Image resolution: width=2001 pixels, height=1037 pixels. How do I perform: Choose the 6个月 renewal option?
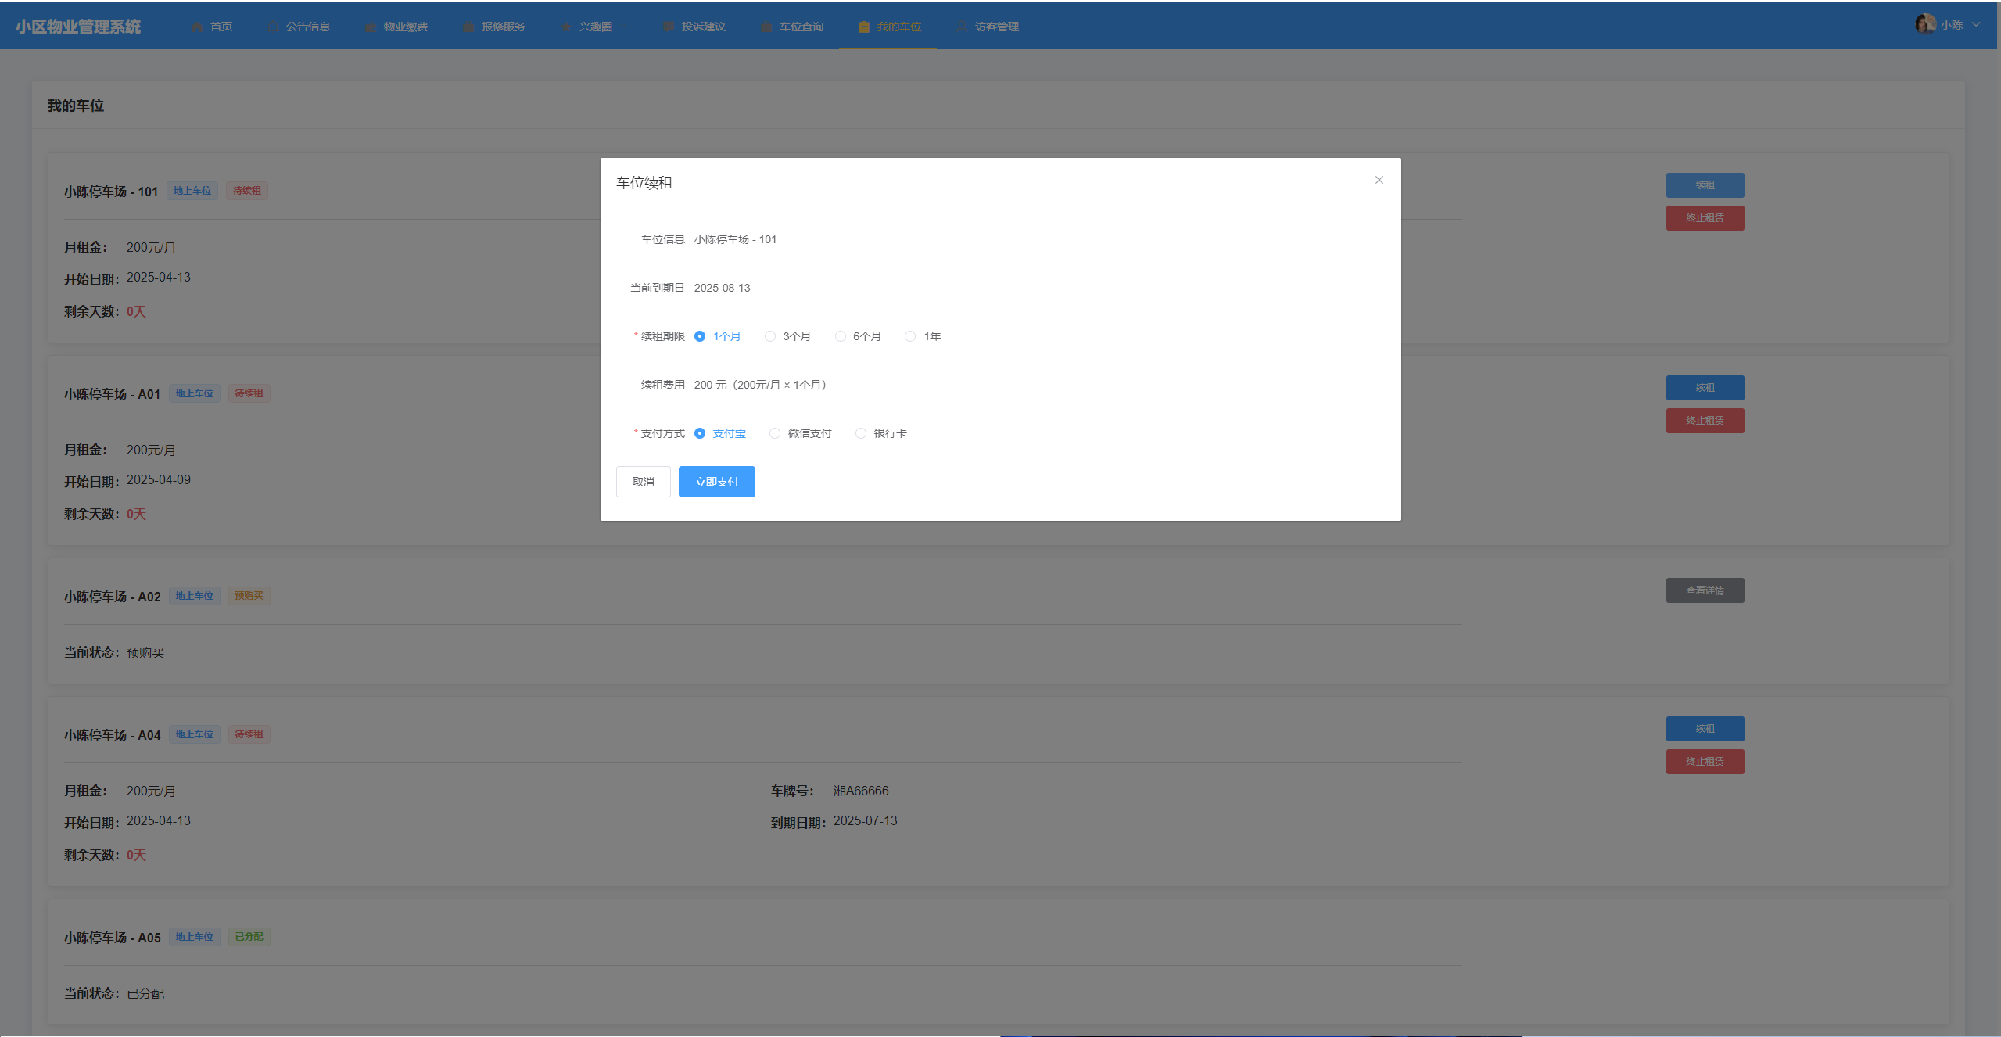pyautogui.click(x=841, y=336)
